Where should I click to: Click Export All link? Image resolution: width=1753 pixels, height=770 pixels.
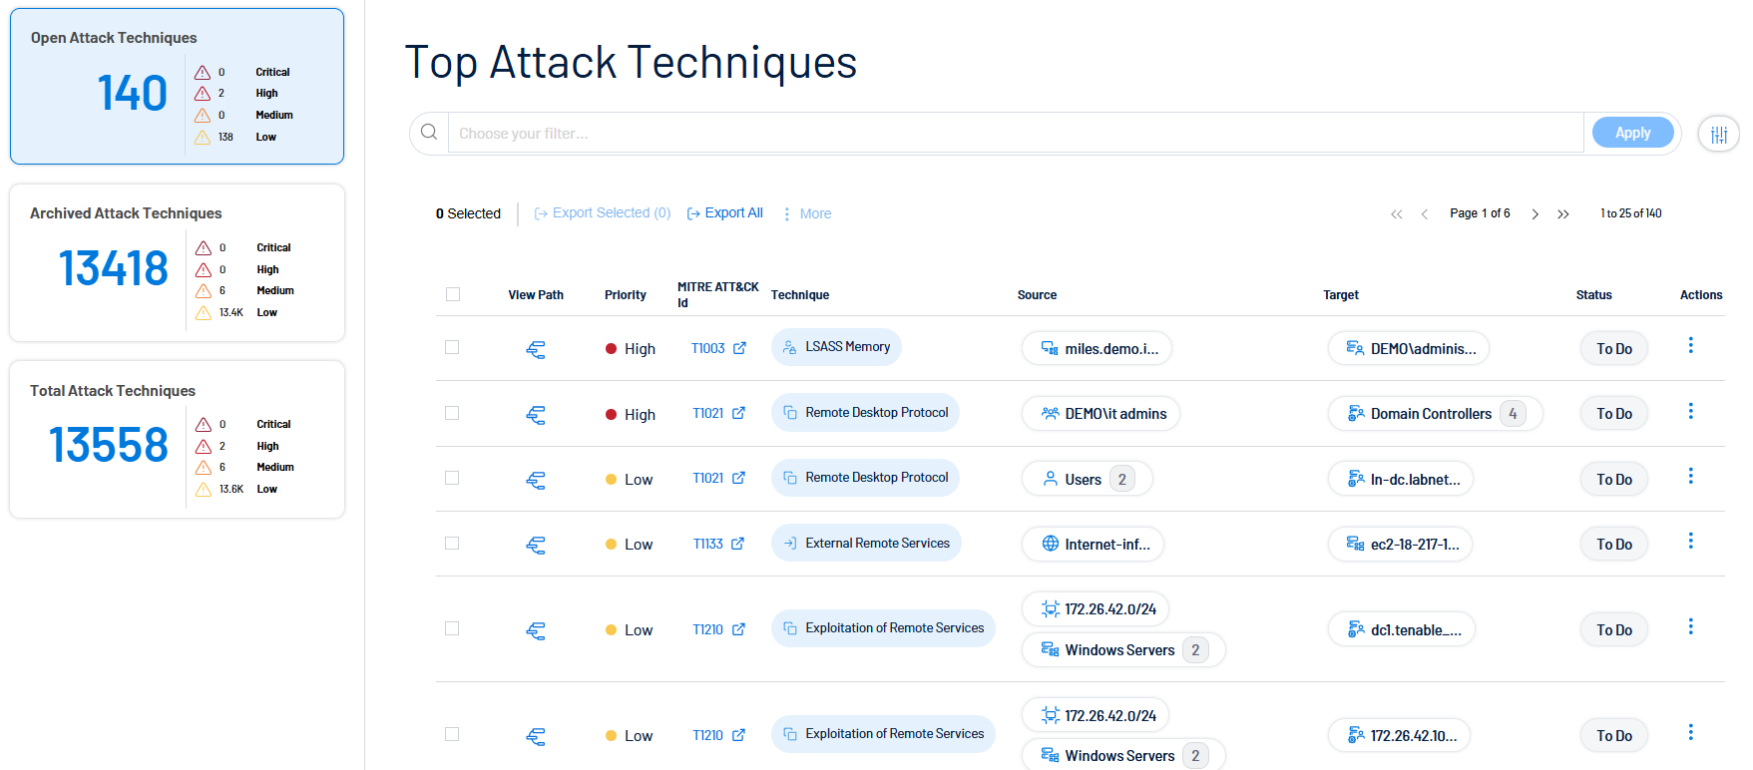725,213
